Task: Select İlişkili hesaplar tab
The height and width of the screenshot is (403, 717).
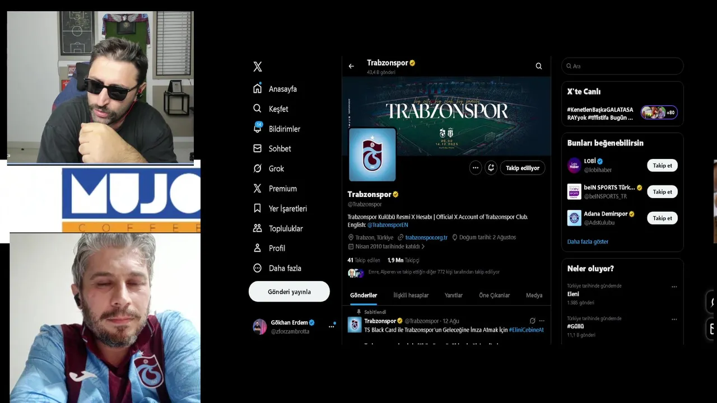Action: point(411,296)
